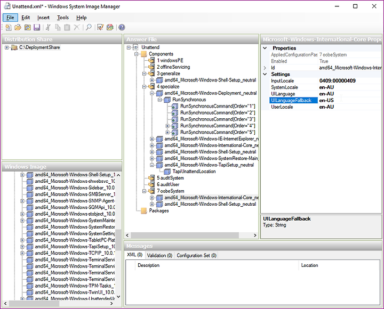Click the Open Answer File folder icon

point(18,27)
